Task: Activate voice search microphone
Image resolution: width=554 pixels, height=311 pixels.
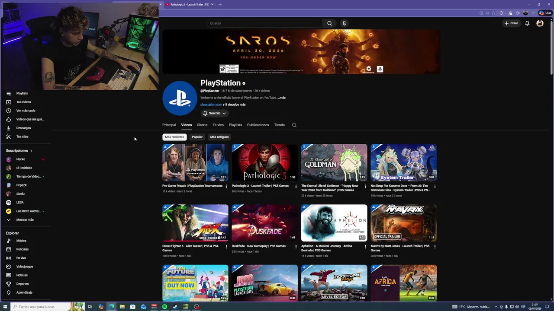Action: coord(344,23)
